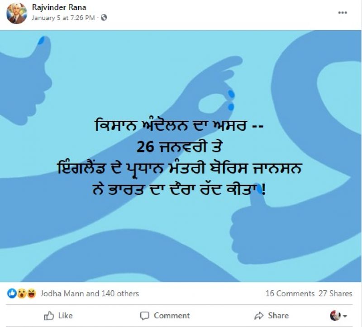
Task: Open the three-dot post options menu
Action: (x=343, y=13)
